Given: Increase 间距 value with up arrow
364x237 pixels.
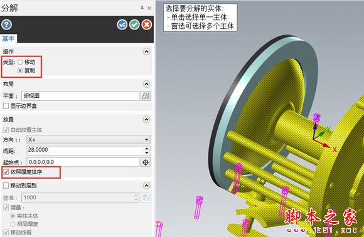Looking at the screenshot, I should (146, 149).
